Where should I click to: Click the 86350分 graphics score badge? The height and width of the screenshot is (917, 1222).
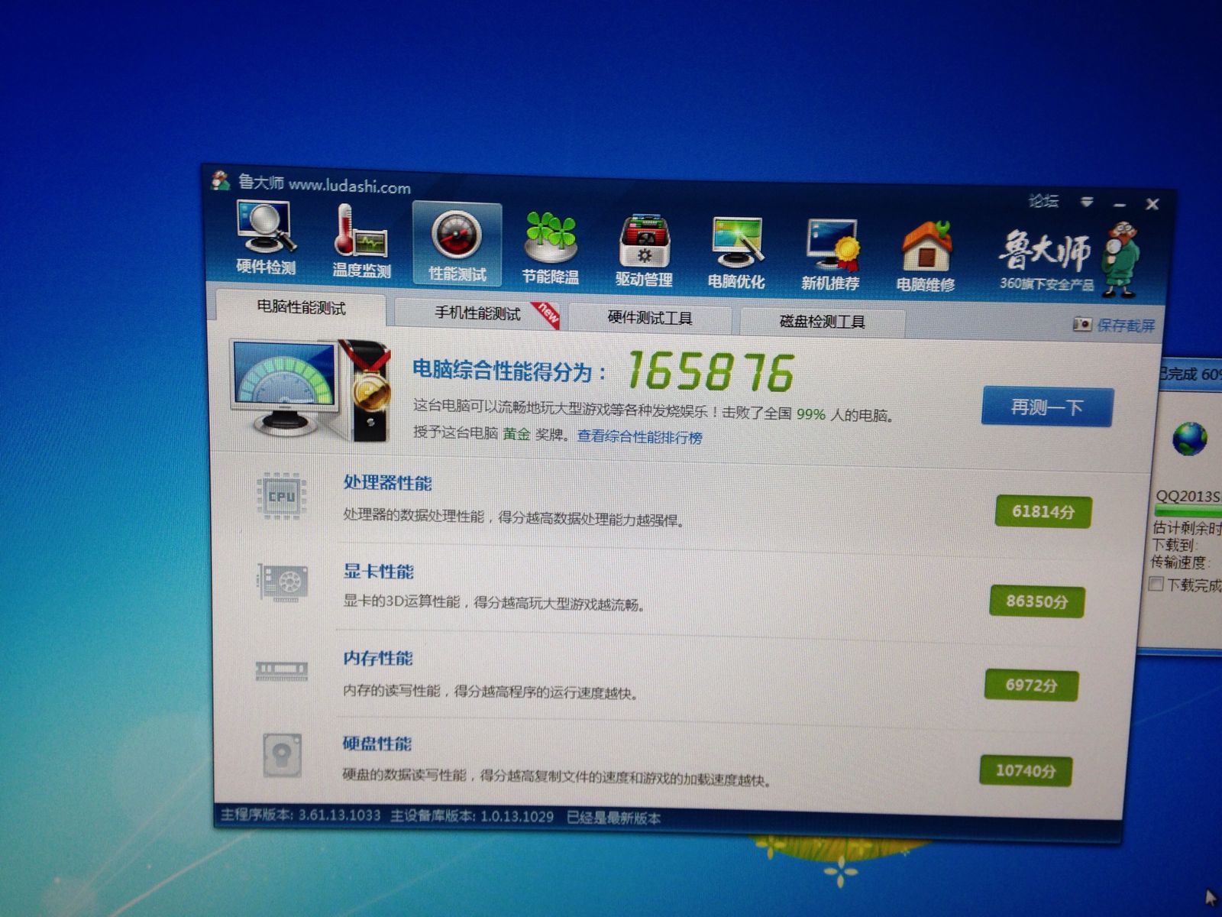1036,601
